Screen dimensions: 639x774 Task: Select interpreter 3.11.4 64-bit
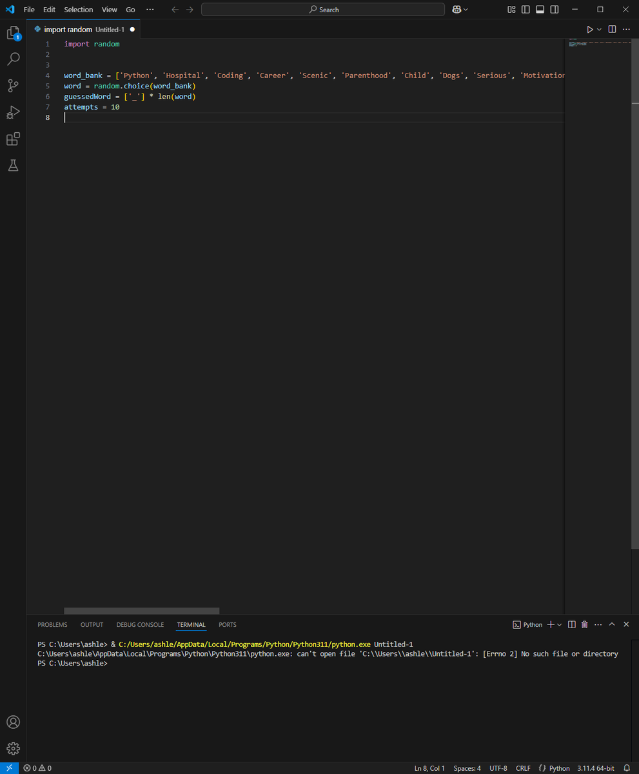click(x=595, y=768)
